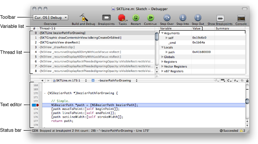The height and width of the screenshot is (144, 258).
Task: Click the Value column header
Action: click(x=203, y=29)
